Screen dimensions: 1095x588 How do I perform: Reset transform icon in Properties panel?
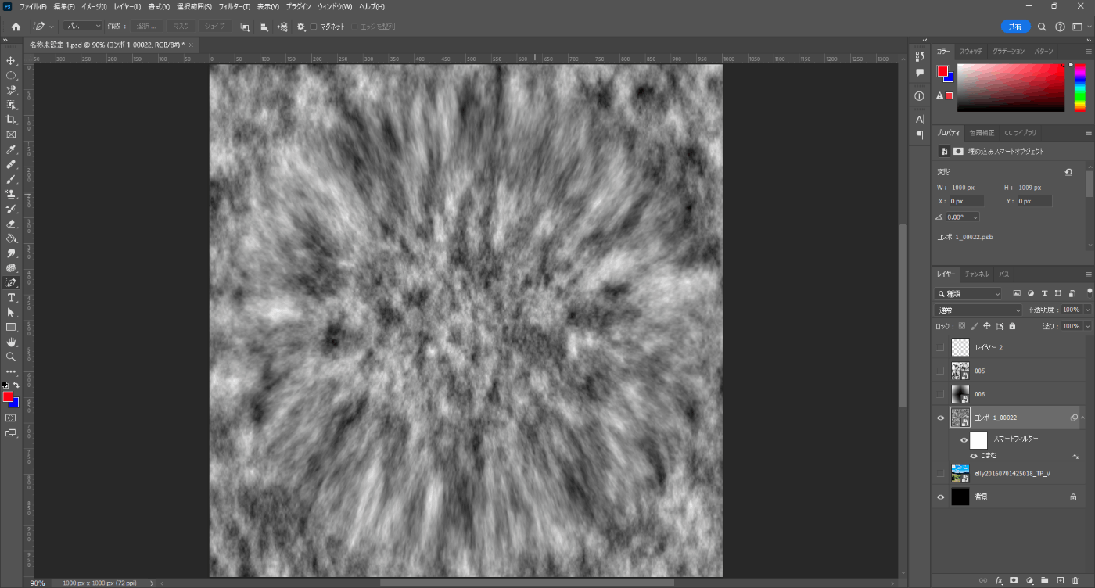pos(1069,172)
